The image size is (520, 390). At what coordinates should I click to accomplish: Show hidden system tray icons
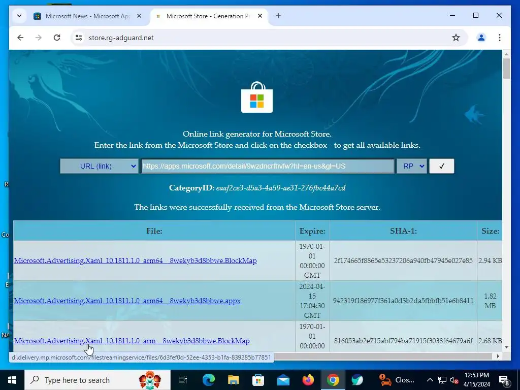(x=430, y=380)
